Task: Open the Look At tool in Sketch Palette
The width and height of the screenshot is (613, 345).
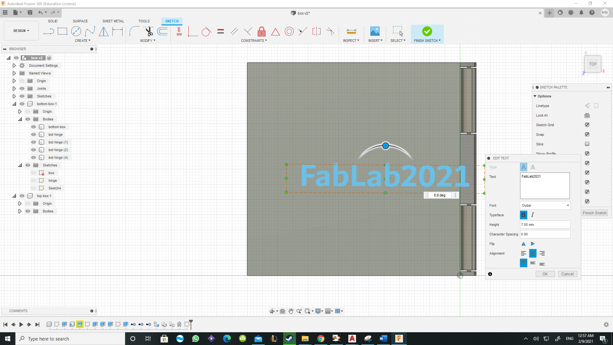Action: coord(587,115)
